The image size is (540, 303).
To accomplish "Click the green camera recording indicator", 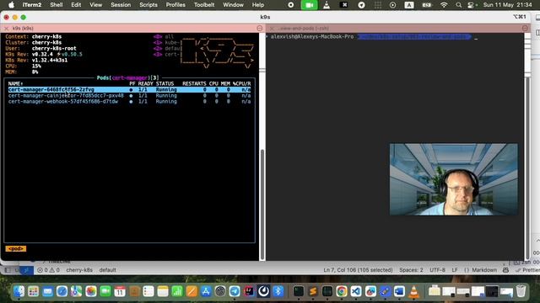I will (310, 5).
